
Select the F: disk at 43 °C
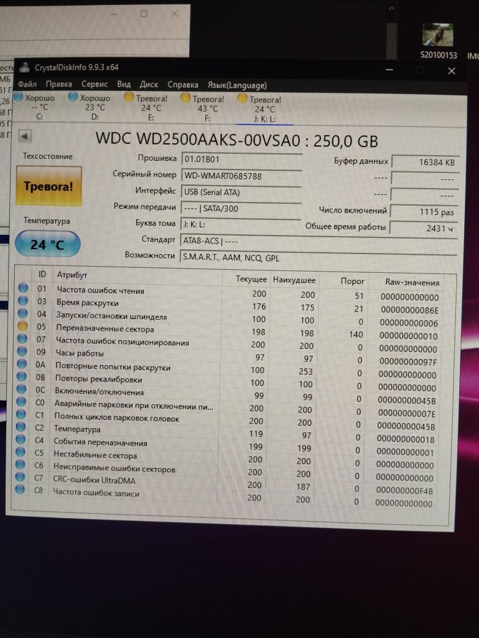coord(203,108)
